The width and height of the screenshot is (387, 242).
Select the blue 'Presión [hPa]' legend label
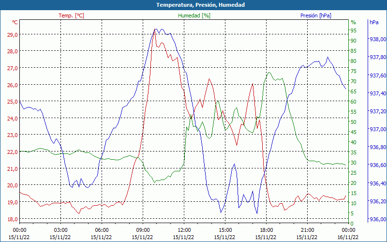[316, 15]
